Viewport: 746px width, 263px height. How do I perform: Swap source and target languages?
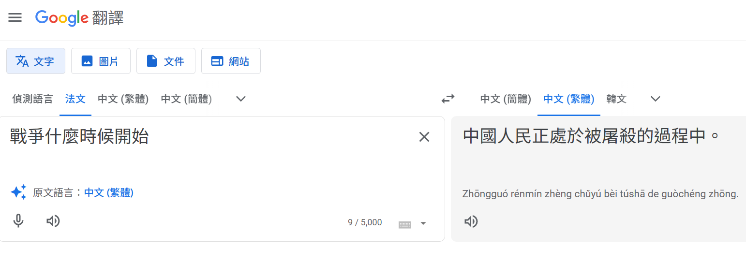pos(448,99)
